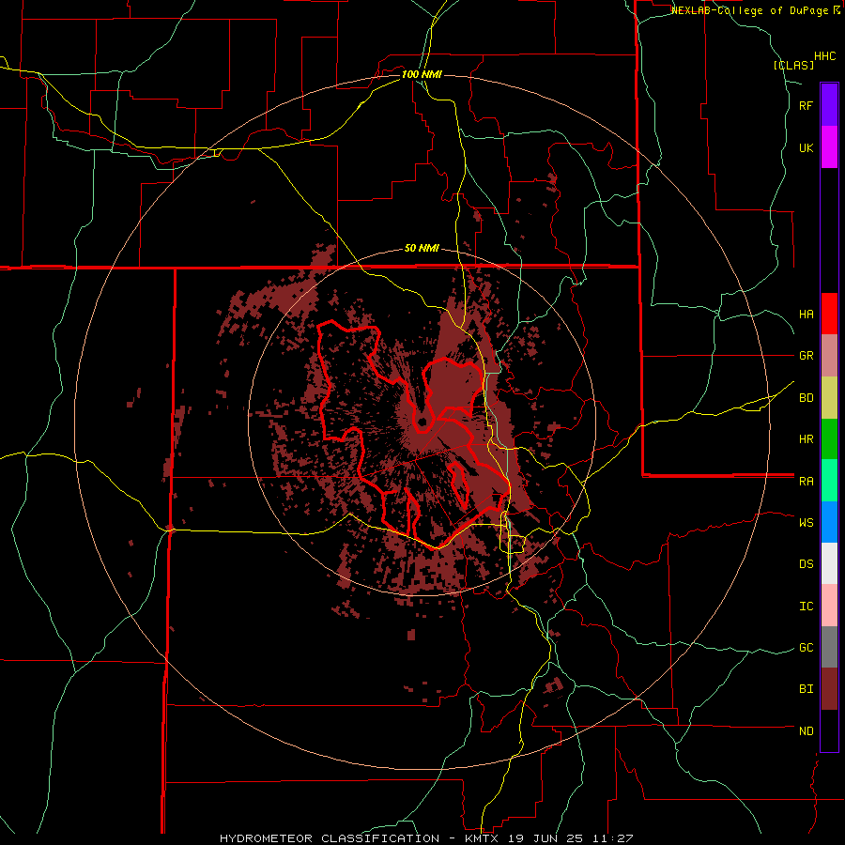Click the WS blue legend swatch
This screenshot has width=845, height=845.
pos(829,522)
